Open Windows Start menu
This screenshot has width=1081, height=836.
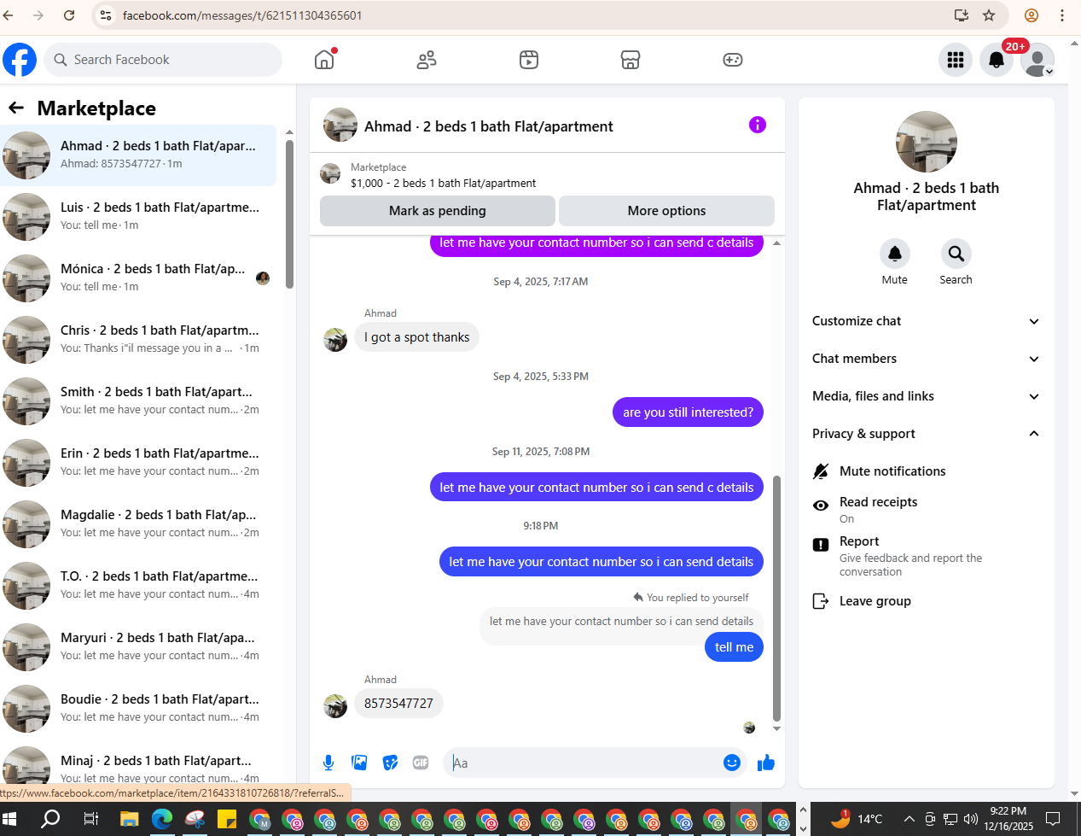10,820
